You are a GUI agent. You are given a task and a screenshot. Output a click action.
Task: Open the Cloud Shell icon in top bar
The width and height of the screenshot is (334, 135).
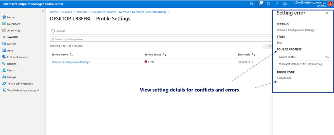252,4
